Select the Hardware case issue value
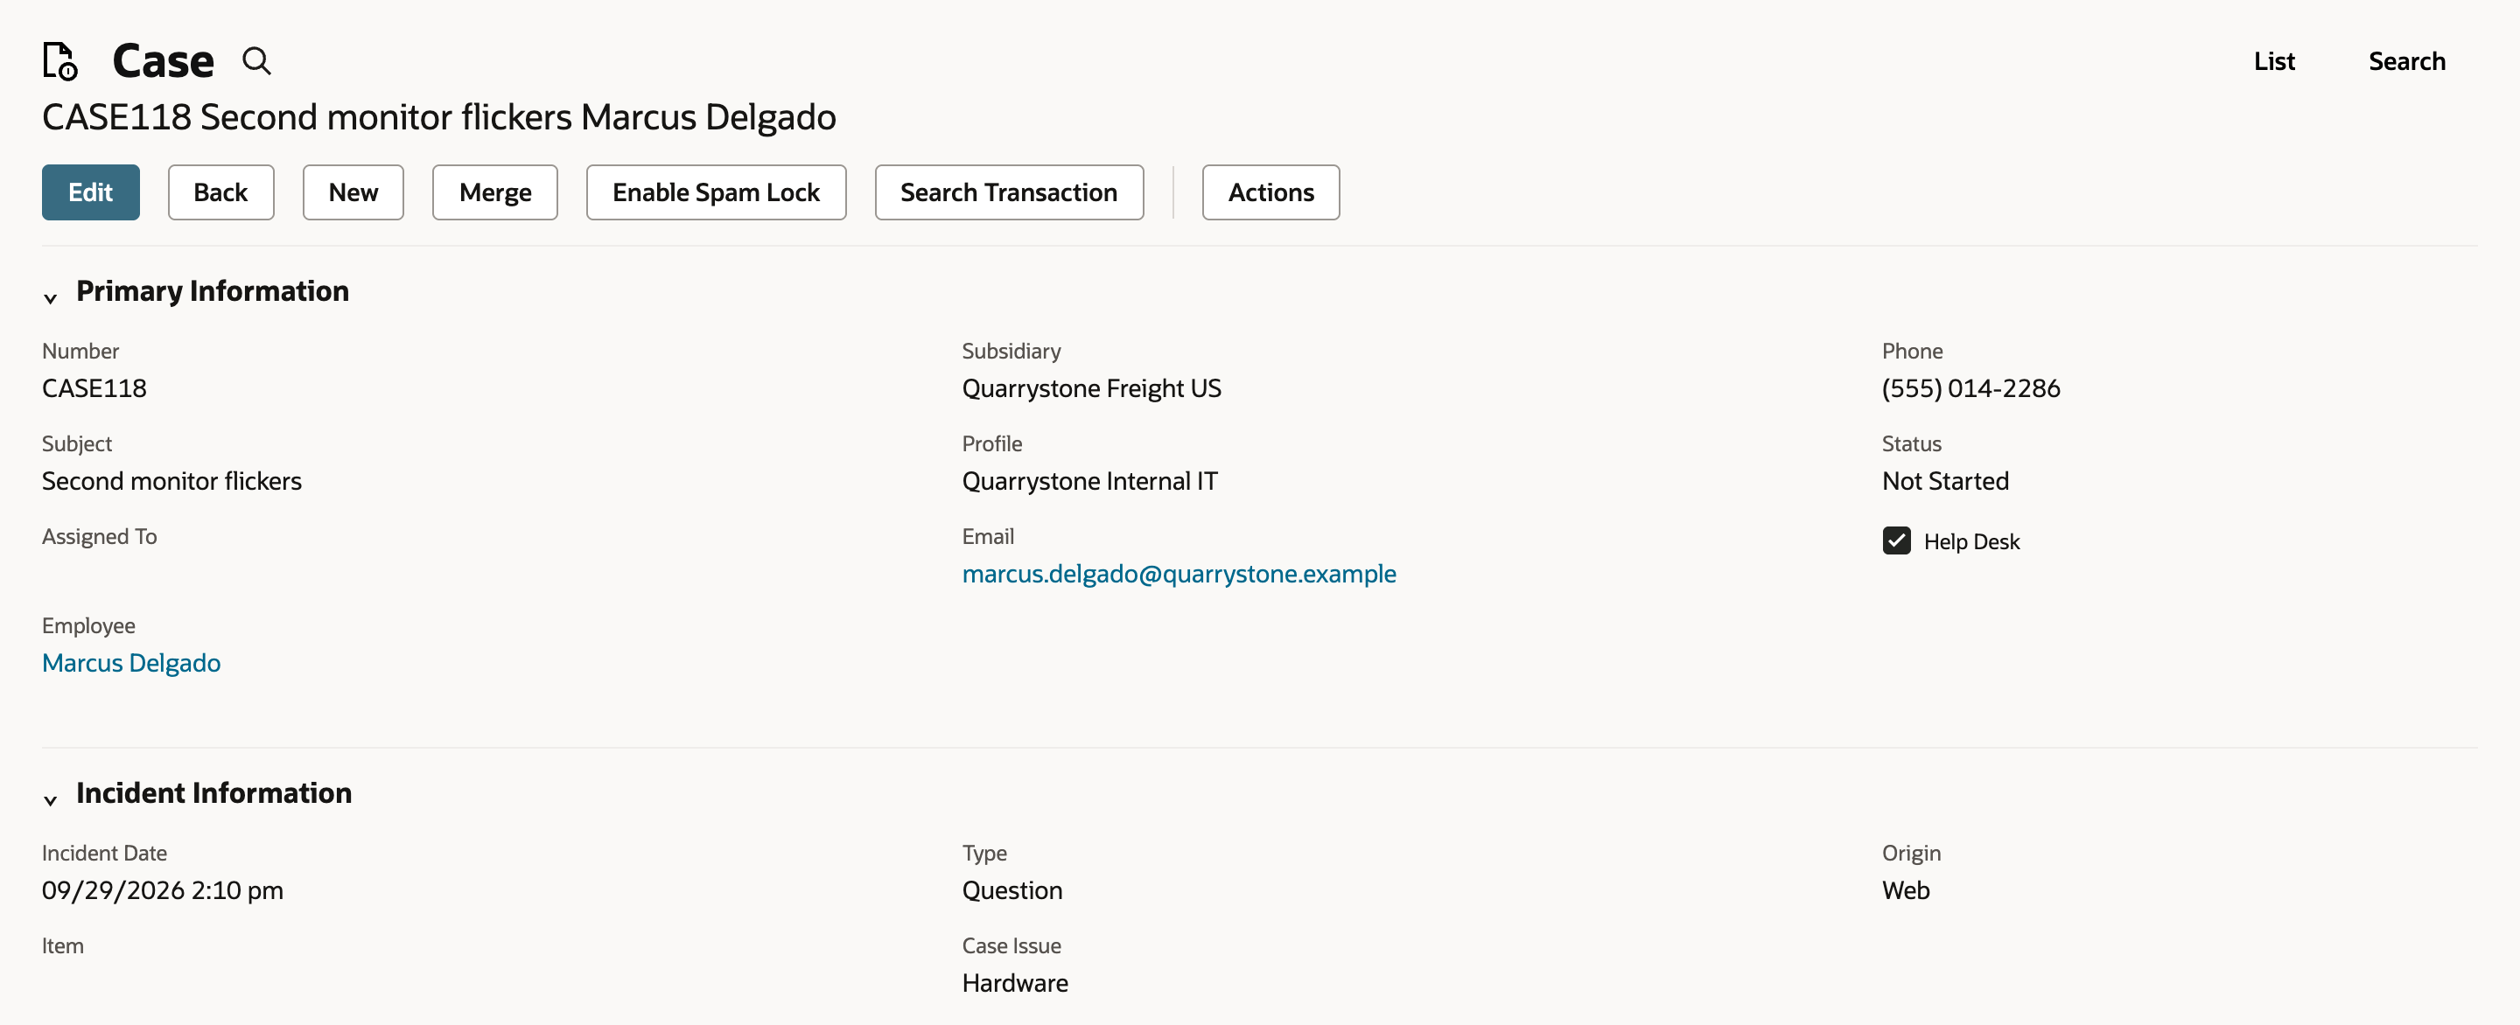2520x1025 pixels. pos(1014,983)
